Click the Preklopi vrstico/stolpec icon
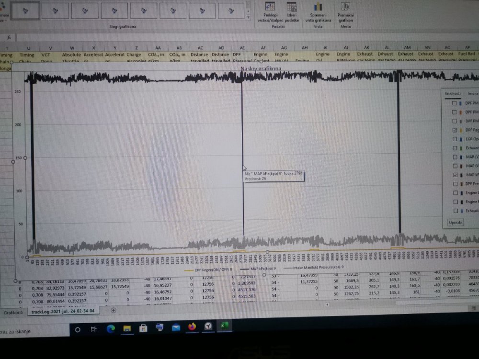The height and width of the screenshot is (359, 479). click(x=270, y=7)
